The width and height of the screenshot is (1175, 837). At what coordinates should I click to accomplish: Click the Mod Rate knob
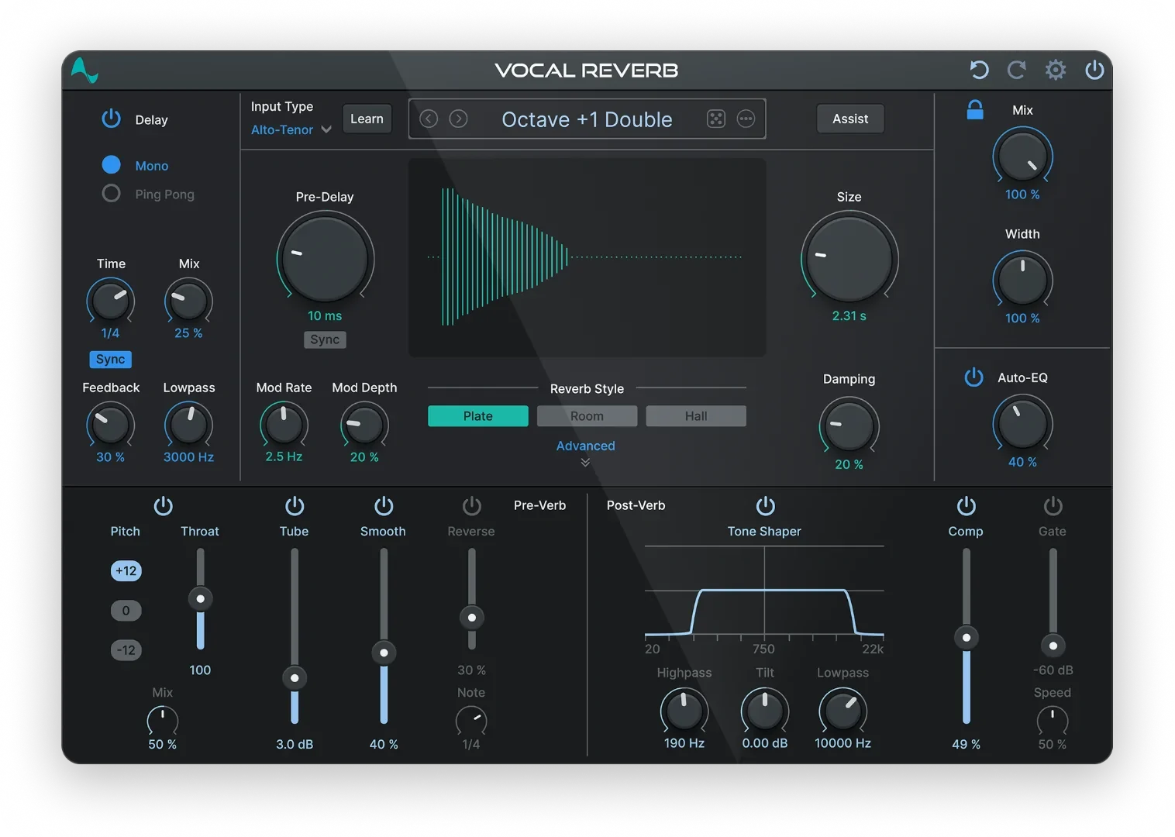(x=284, y=425)
